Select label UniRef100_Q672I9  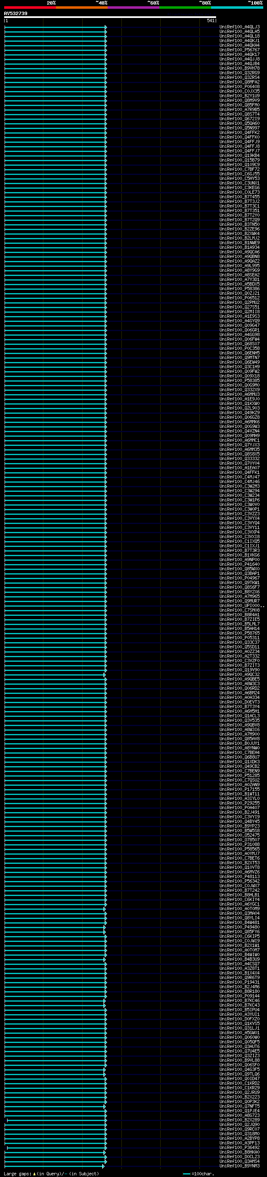239,119
